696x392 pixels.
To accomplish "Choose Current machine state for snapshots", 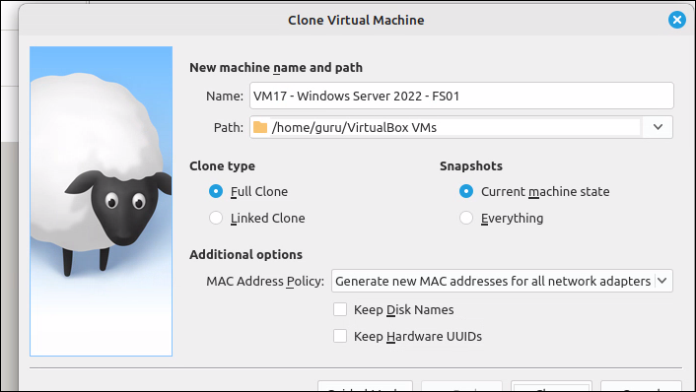I will pos(466,191).
